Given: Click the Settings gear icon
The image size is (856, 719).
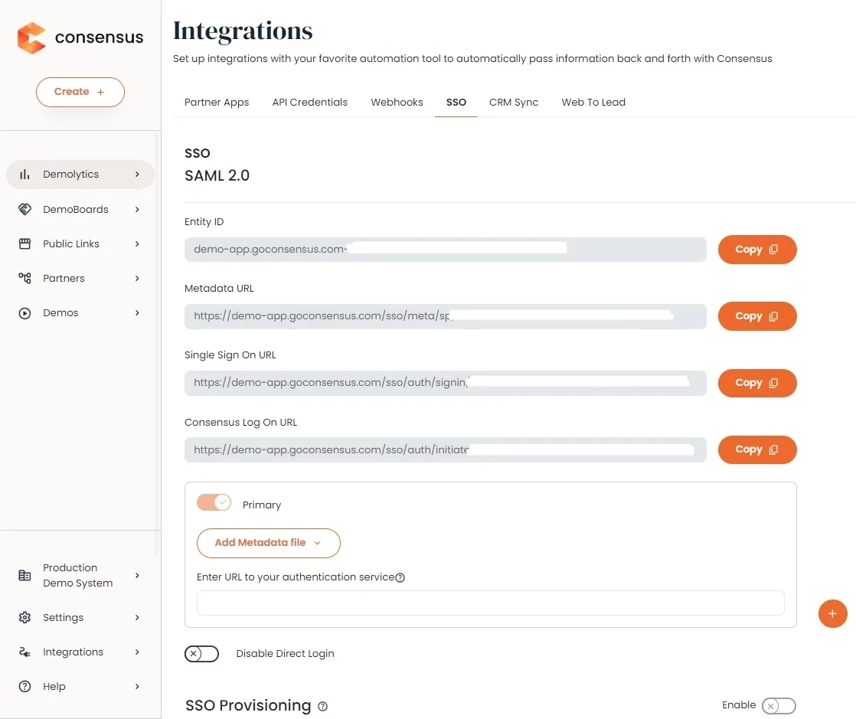Looking at the screenshot, I should (x=25, y=617).
